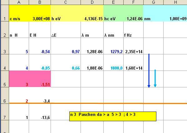The width and height of the screenshot is (187, 133).
Task: Select cell with n value 4
Action: tap(19, 62)
